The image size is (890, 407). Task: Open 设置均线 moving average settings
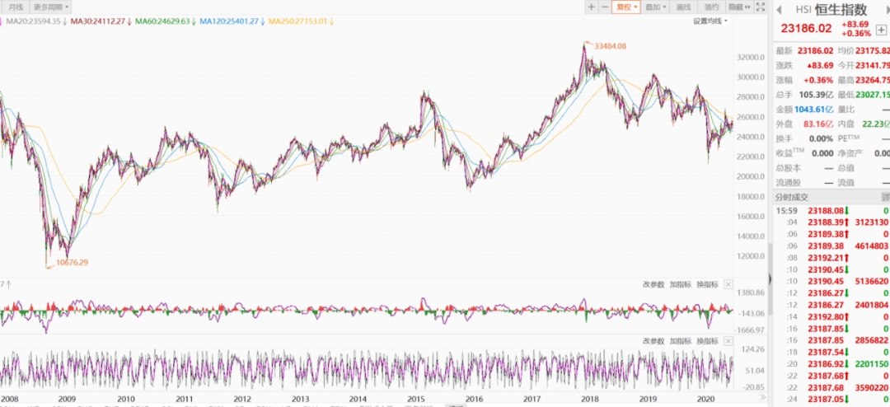click(710, 21)
